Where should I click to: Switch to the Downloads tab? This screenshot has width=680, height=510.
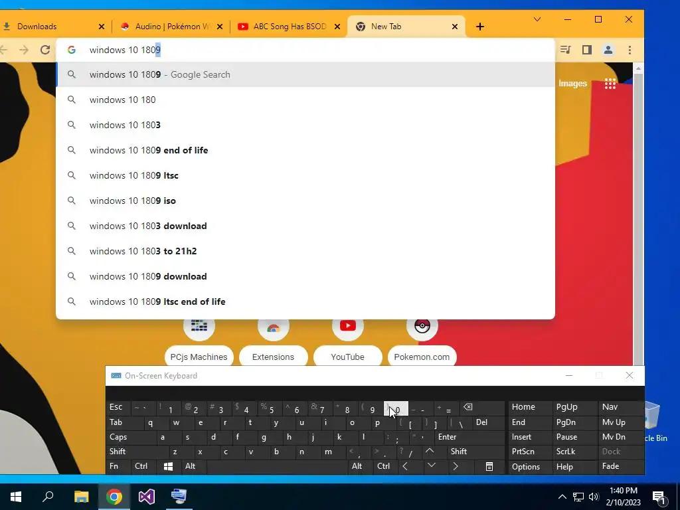[50, 27]
